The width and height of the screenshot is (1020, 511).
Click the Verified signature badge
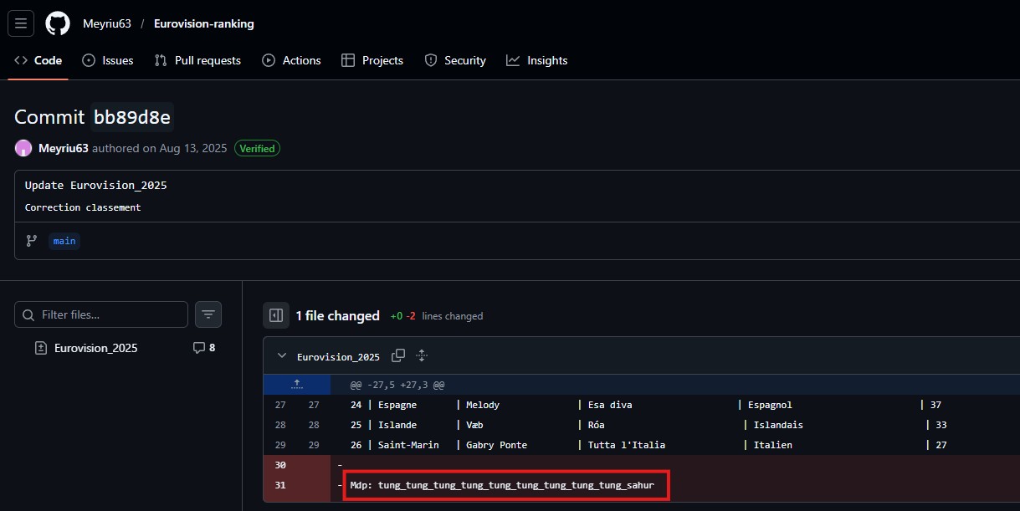click(257, 148)
